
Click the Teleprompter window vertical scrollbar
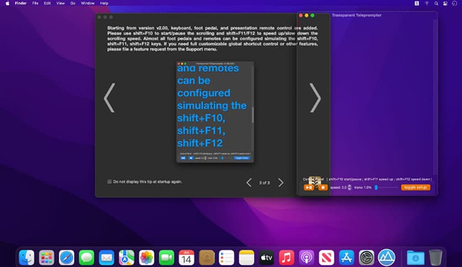point(435,97)
